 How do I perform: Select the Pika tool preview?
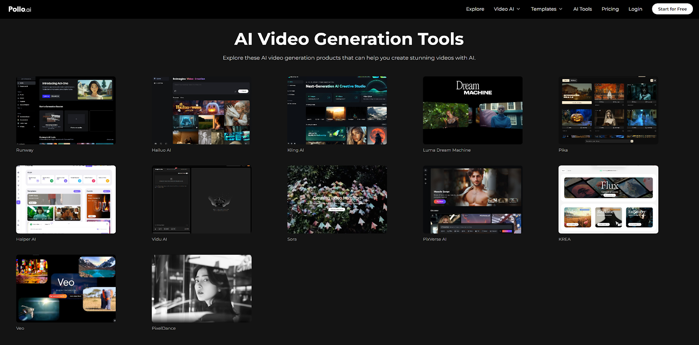coord(608,110)
